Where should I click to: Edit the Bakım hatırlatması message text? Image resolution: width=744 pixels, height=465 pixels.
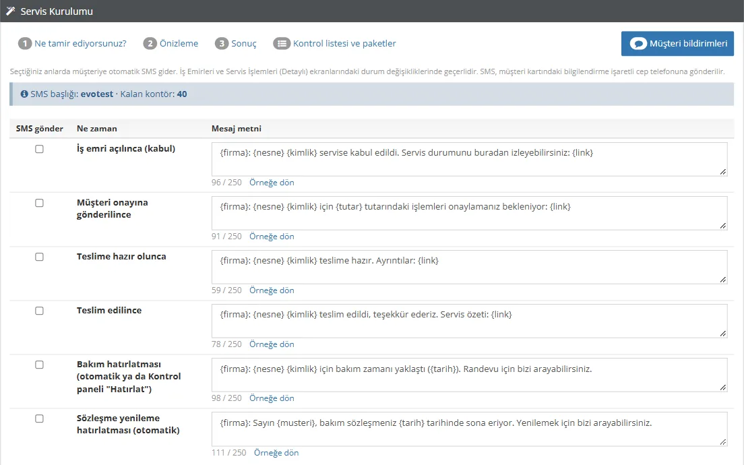469,375
